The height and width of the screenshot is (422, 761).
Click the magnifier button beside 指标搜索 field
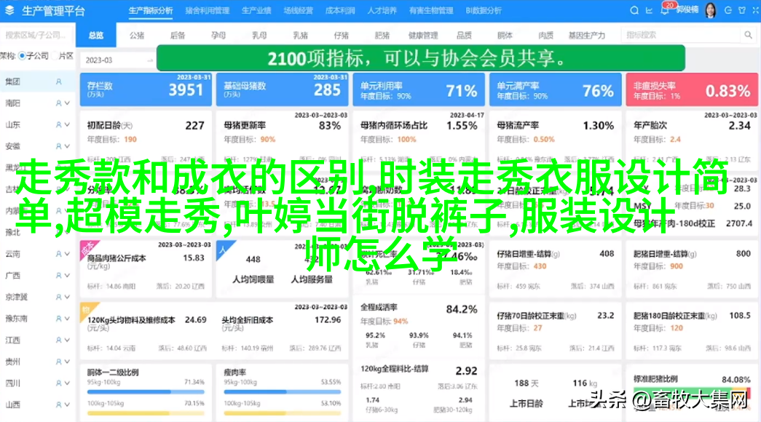pos(748,35)
